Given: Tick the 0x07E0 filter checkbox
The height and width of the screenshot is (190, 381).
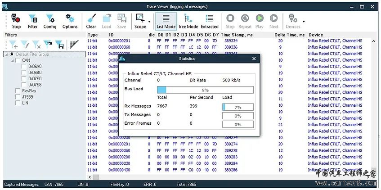Looking at the screenshot, I should pos(24,79).
